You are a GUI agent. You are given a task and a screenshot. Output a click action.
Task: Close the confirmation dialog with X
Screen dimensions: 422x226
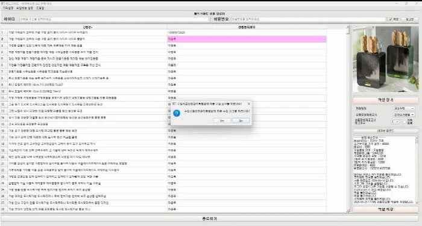click(x=248, y=103)
